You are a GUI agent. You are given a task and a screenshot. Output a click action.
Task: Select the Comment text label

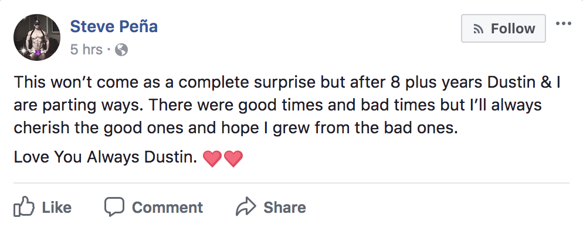pyautogui.click(x=167, y=207)
